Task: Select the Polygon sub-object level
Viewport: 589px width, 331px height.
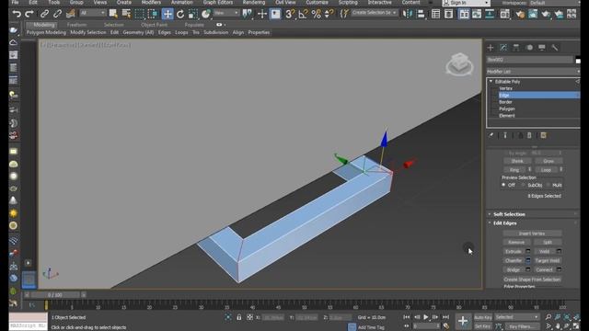Action: pos(507,108)
